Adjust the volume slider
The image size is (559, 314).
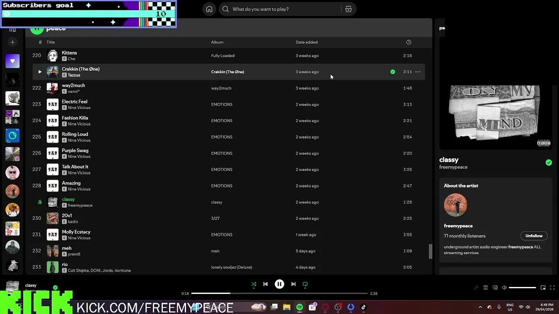coord(522,288)
